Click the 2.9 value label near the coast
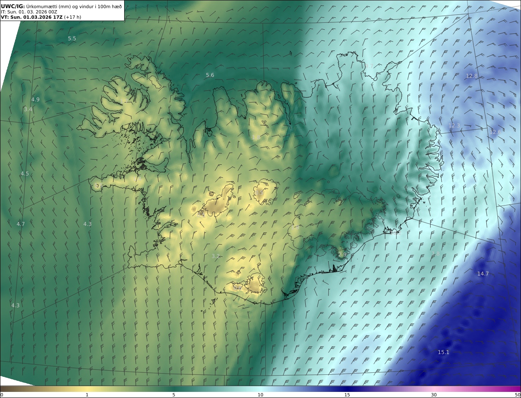 (342, 255)
